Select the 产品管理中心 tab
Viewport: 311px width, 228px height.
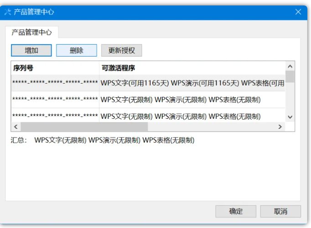click(32, 32)
